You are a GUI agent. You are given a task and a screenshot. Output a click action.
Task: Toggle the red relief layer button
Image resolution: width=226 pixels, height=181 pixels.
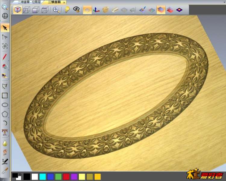click(170, 10)
